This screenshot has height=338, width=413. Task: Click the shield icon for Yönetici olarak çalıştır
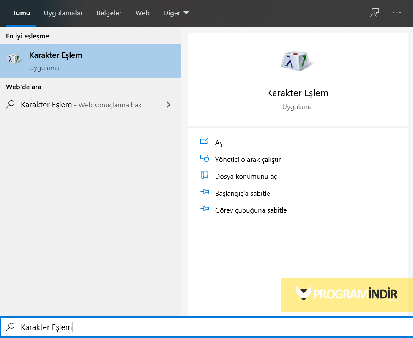pos(205,158)
